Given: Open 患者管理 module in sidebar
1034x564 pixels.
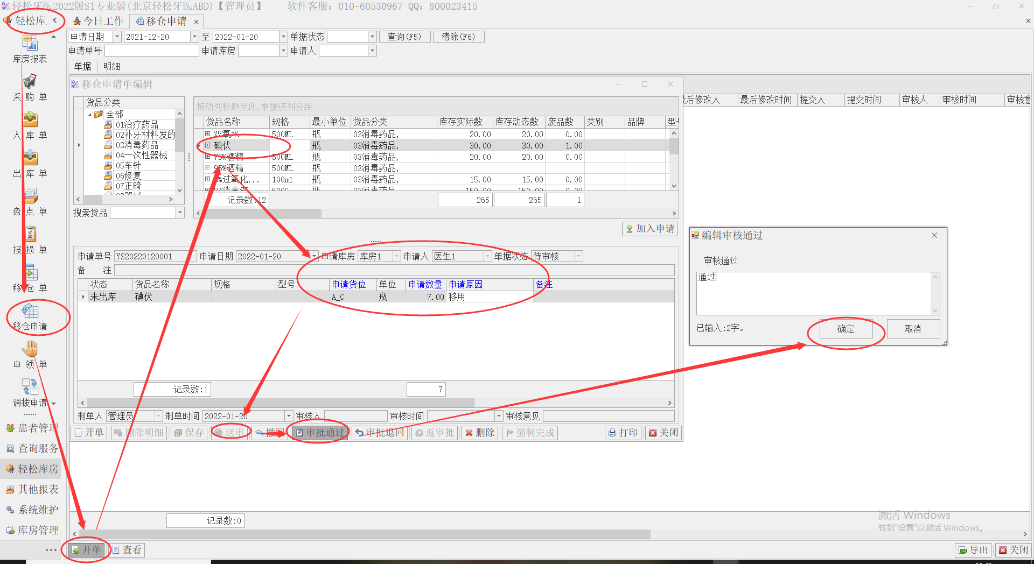Looking at the screenshot, I should 32,428.
